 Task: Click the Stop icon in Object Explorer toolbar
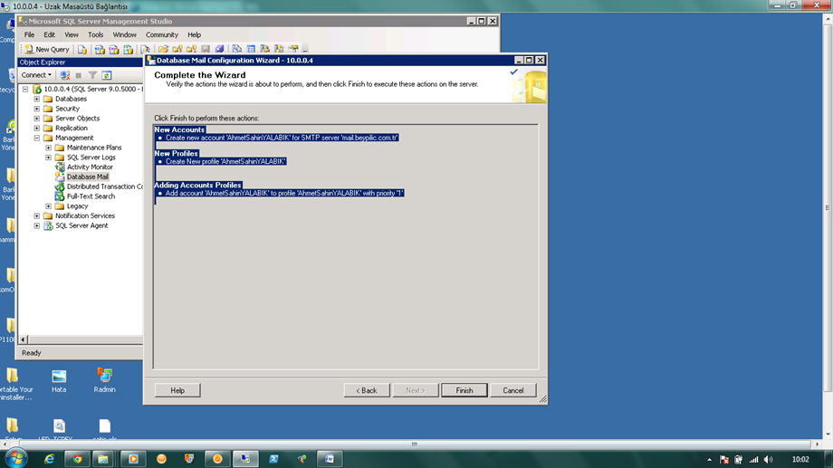point(79,75)
